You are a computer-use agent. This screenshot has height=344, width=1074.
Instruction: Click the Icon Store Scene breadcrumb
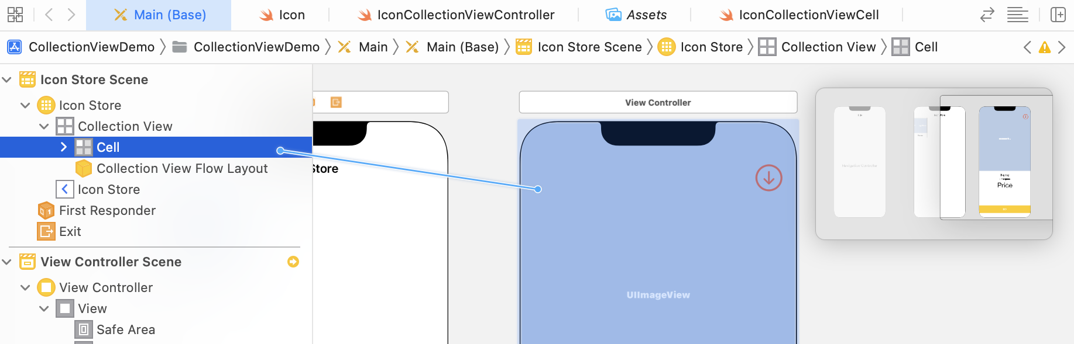[x=589, y=47]
